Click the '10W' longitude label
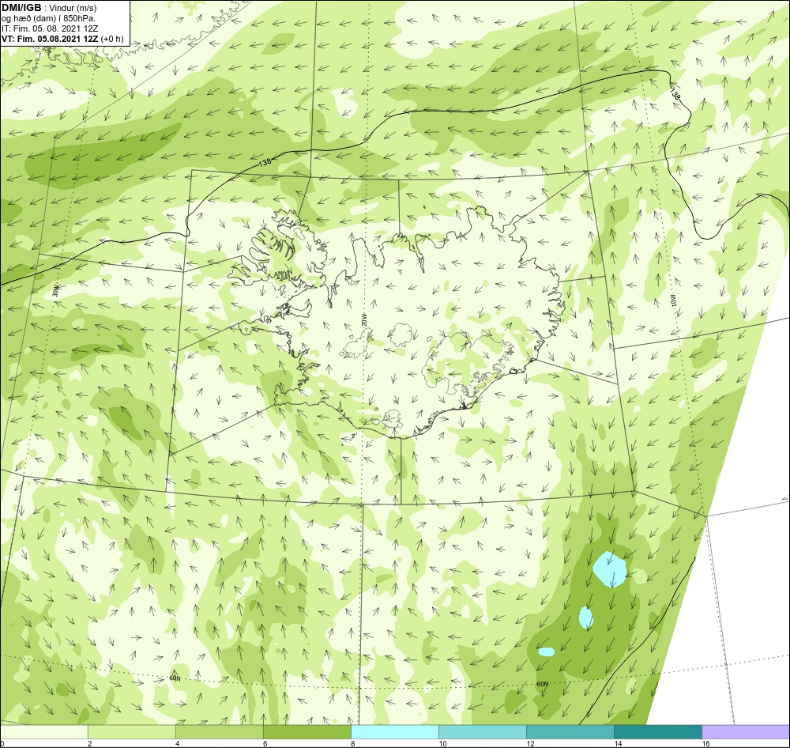 pyautogui.click(x=673, y=299)
